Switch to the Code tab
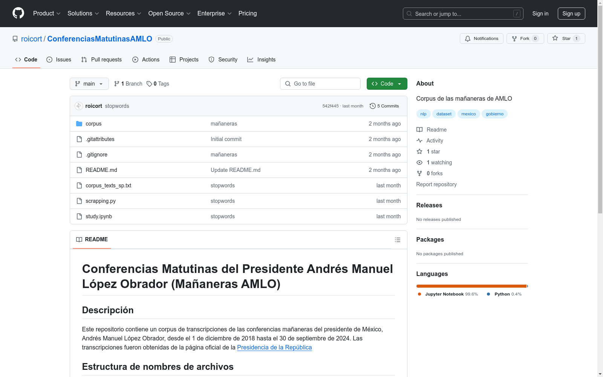Viewport: 603px width, 377px height. pos(26,60)
